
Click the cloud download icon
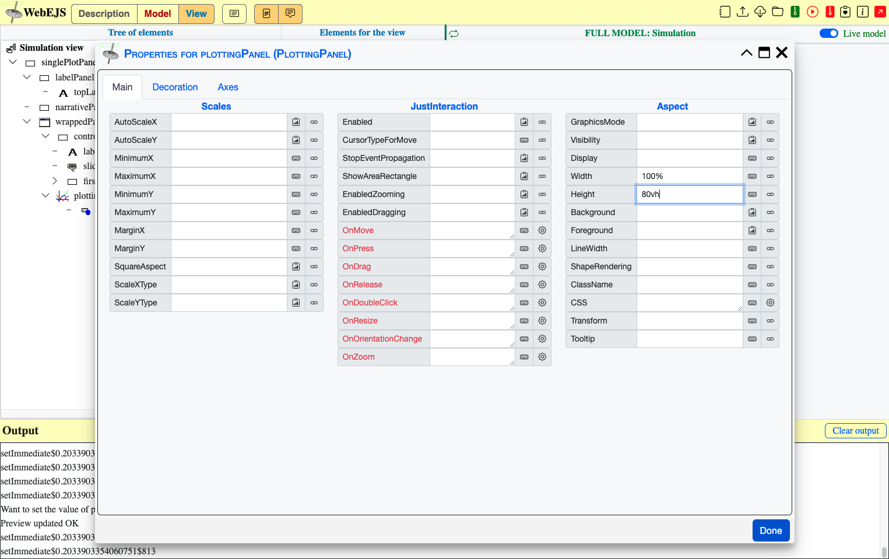click(760, 12)
